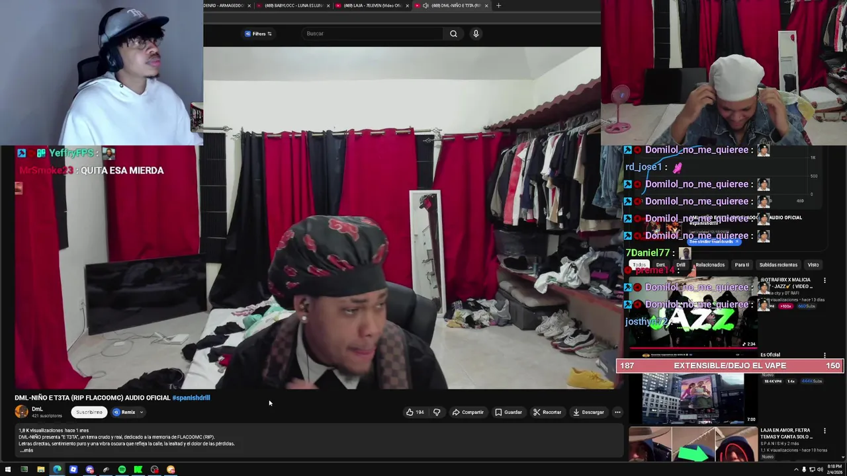The height and width of the screenshot is (476, 847).
Task: Switch to LAJA - 7ELEVEN browser tab
Action: pyautogui.click(x=373, y=5)
